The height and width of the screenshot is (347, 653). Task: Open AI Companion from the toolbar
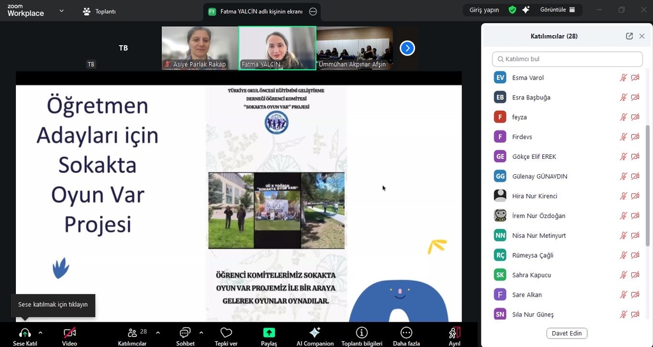pyautogui.click(x=314, y=333)
